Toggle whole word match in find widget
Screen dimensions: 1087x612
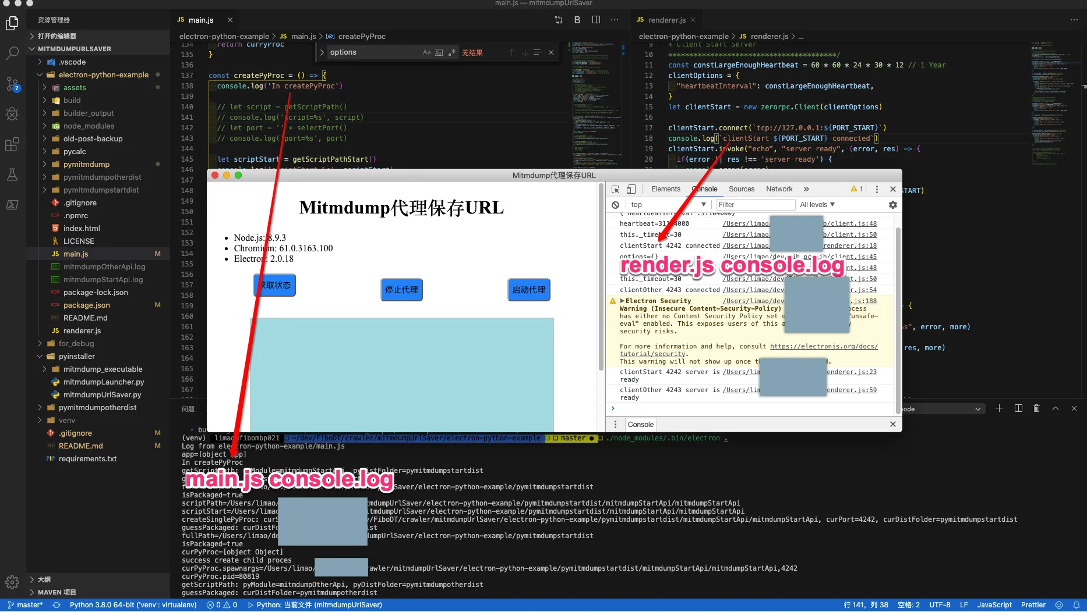(439, 52)
